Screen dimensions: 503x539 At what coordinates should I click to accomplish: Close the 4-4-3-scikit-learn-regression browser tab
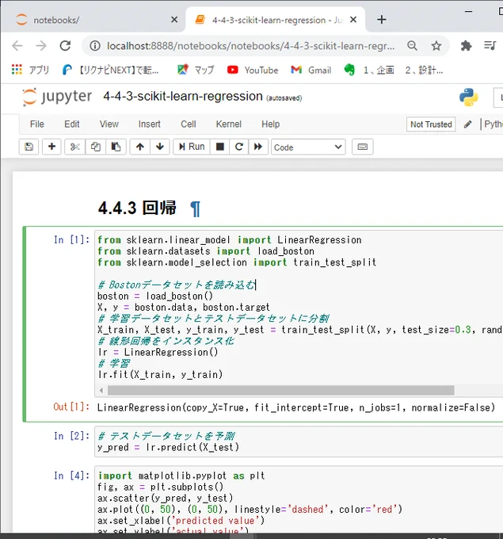coord(353,20)
